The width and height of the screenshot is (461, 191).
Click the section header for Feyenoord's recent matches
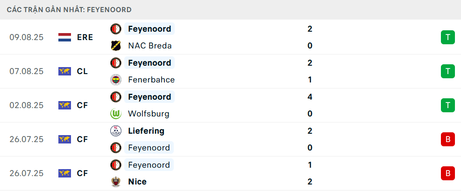coord(69,9)
